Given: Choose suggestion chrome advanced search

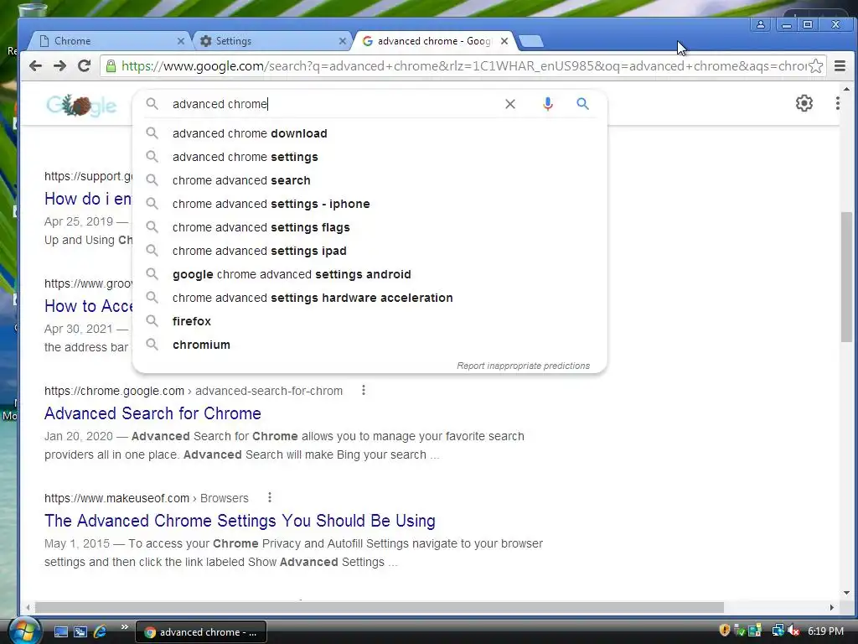Looking at the screenshot, I should [370, 180].
